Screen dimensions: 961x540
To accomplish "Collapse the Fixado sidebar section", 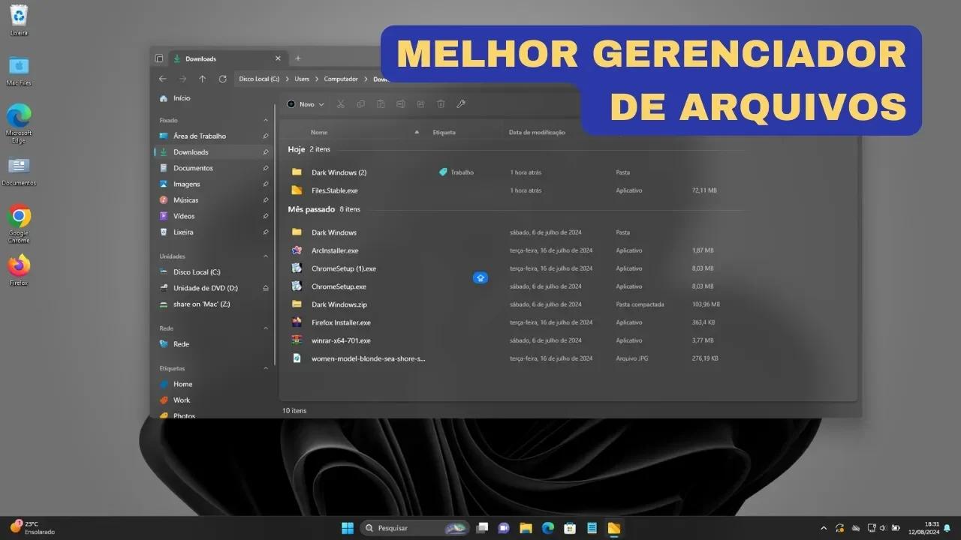I will coord(265,120).
